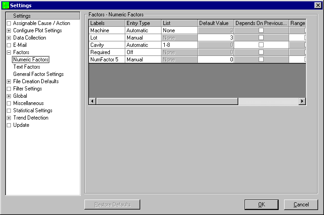Click Default Value field for NumFactor 5
This screenshot has height=215, width=324.
click(216, 60)
